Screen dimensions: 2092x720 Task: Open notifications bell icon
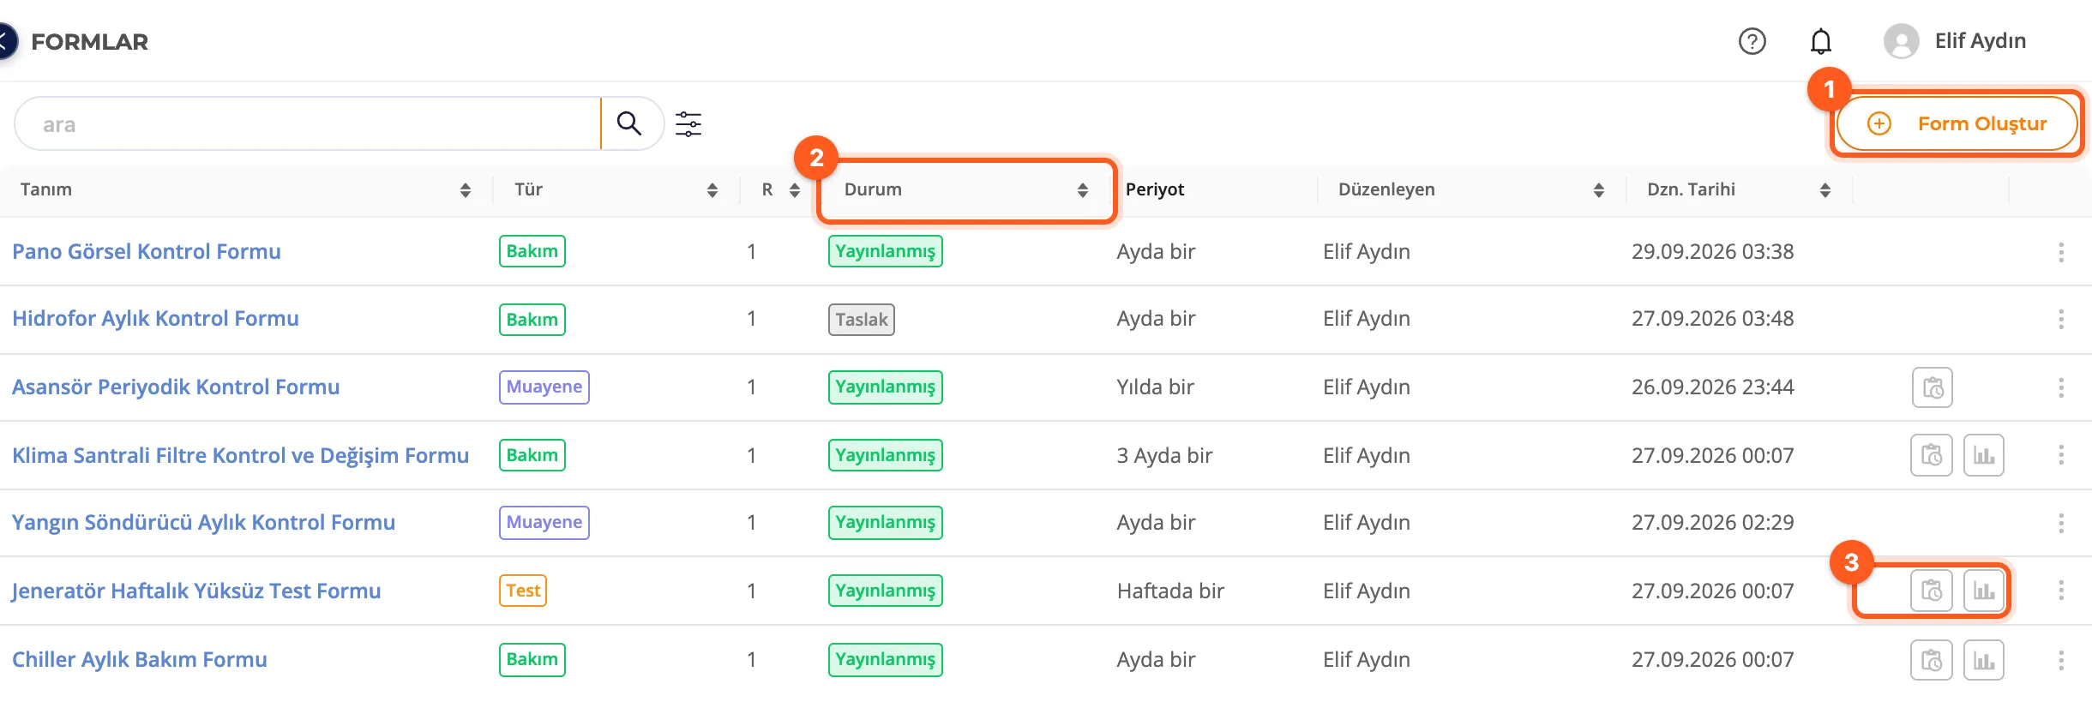click(1820, 41)
